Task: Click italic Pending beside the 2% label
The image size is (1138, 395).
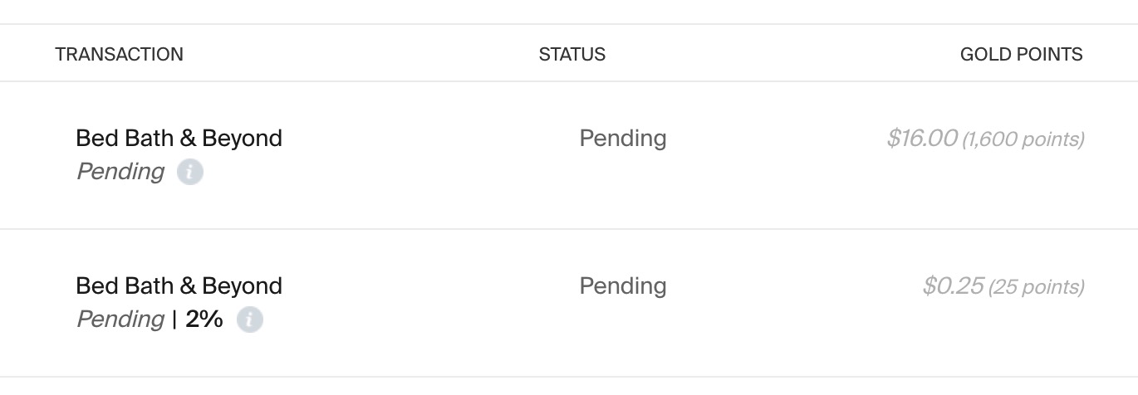Action: 120,319
